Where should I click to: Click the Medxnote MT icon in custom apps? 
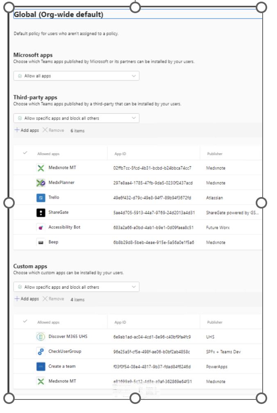[41, 381]
